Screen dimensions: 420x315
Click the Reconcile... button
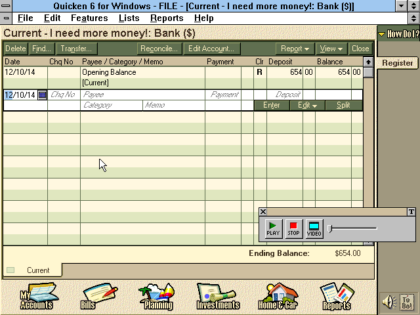point(159,49)
